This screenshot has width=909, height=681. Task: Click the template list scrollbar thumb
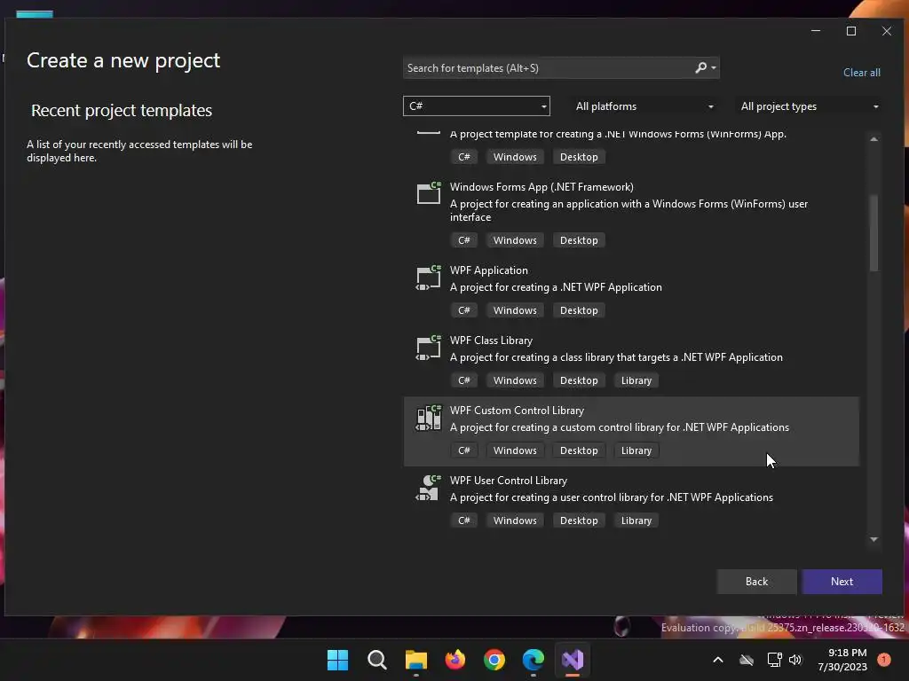pos(873,233)
